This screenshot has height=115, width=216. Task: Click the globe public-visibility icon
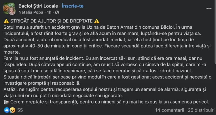(x=57, y=13)
